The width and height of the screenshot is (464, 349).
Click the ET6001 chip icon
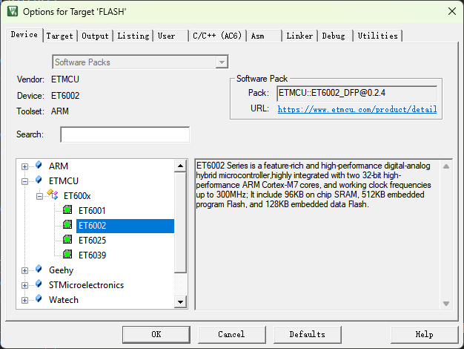(x=67, y=209)
